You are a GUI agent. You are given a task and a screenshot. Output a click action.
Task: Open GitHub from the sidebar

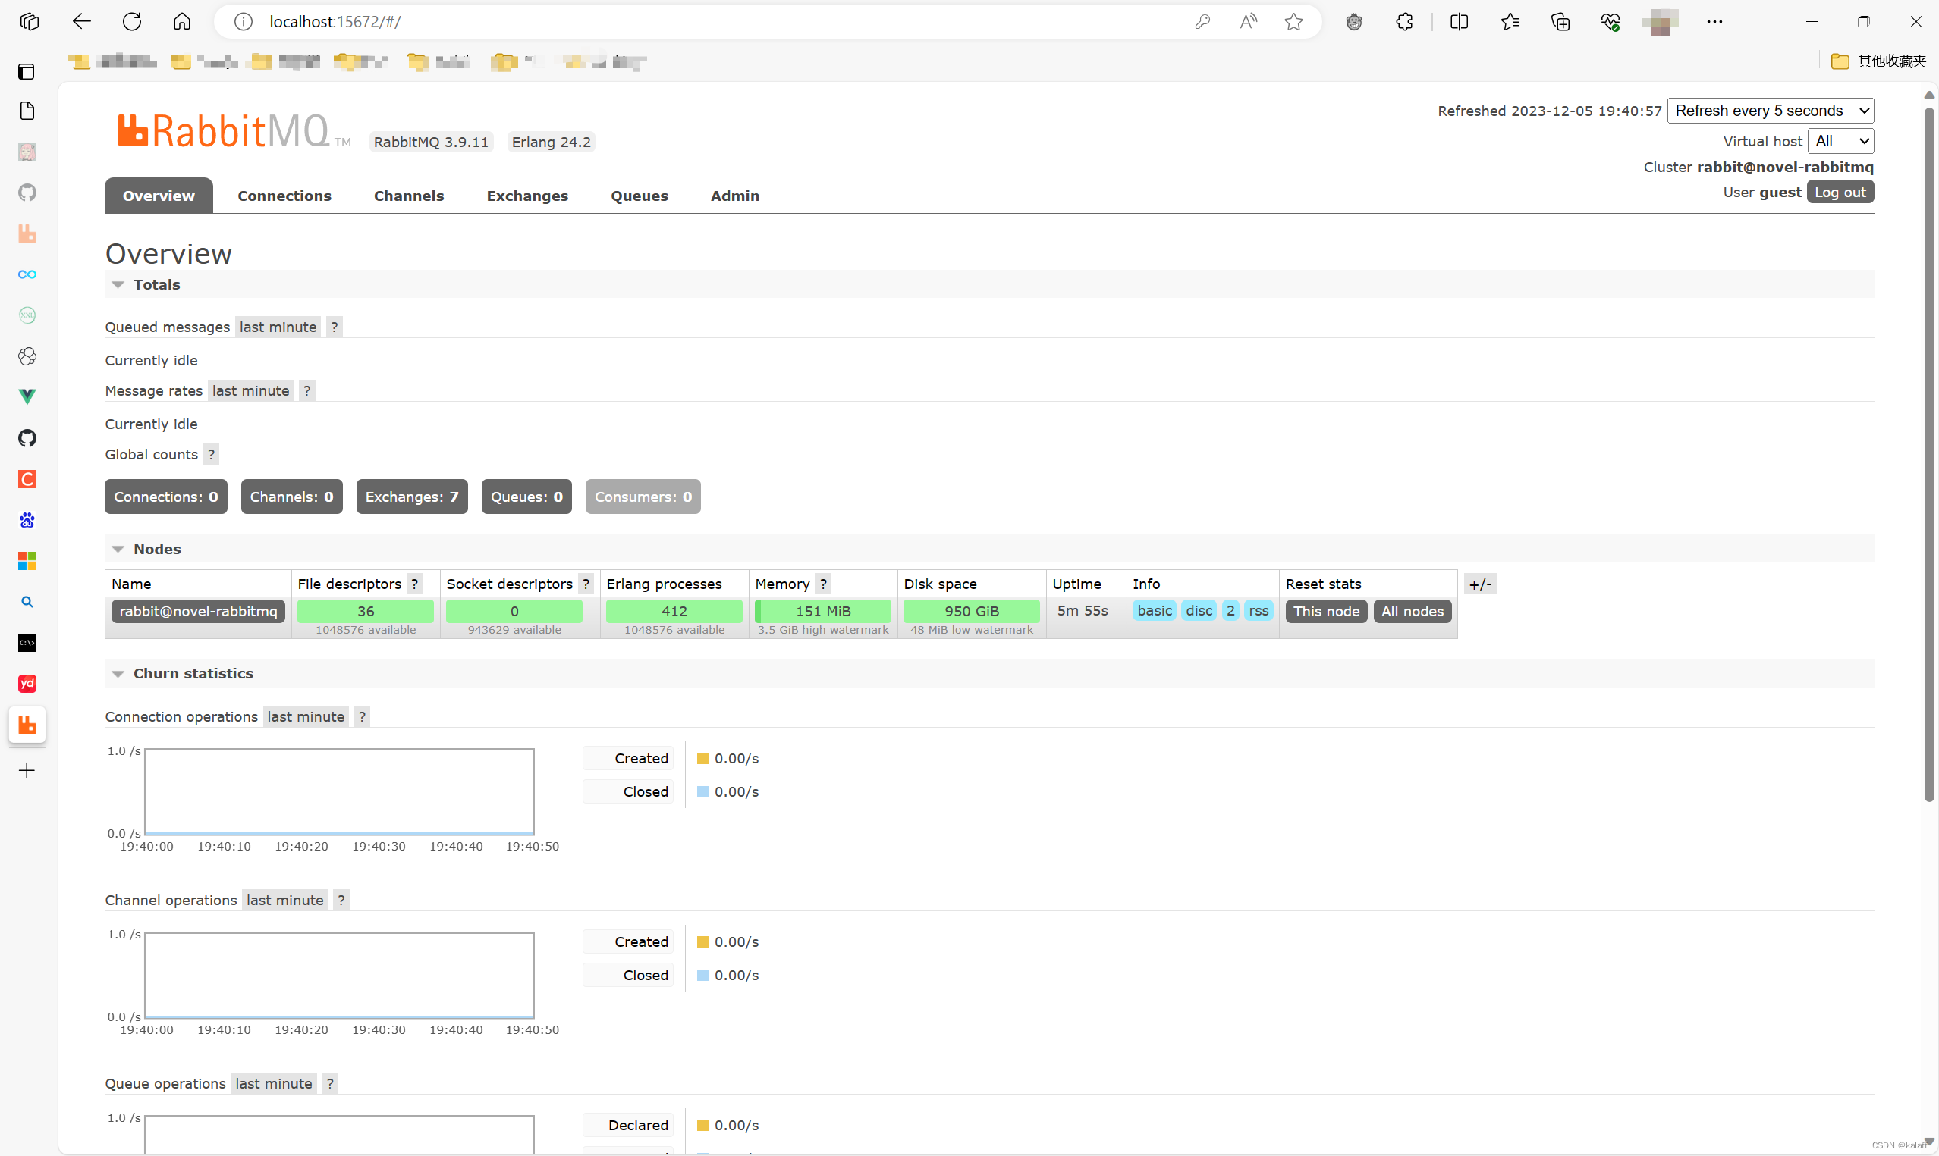click(x=27, y=439)
